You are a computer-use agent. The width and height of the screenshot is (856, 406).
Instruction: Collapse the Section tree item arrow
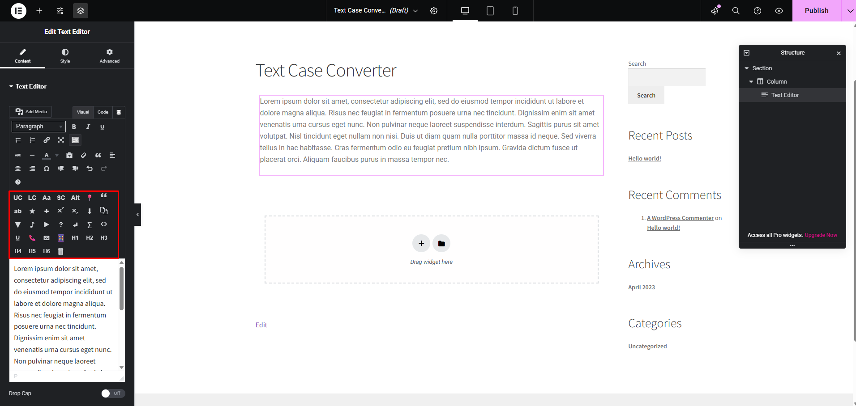[x=747, y=68]
